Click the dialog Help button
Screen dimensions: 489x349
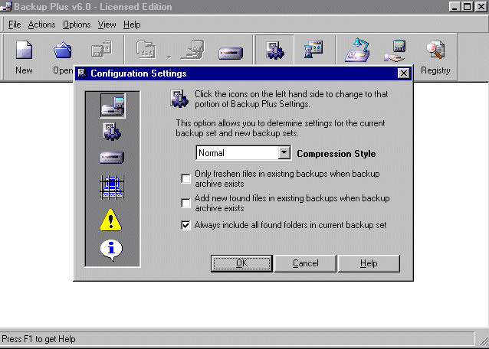369,263
